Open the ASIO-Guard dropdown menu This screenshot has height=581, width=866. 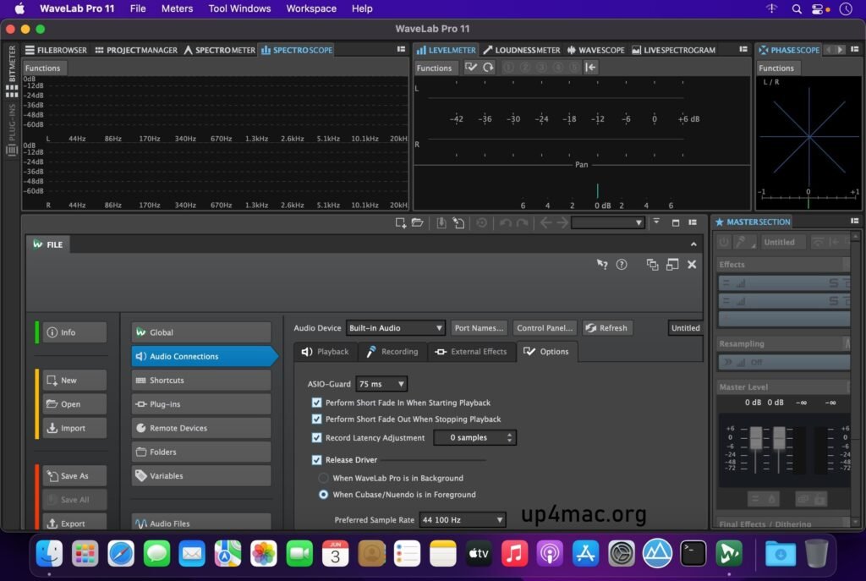pos(381,383)
